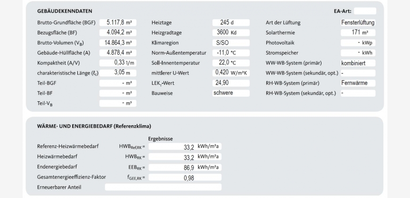Select the Heizgradtage 3600 Kd field
The height and width of the screenshot is (198, 410).
click(231, 33)
